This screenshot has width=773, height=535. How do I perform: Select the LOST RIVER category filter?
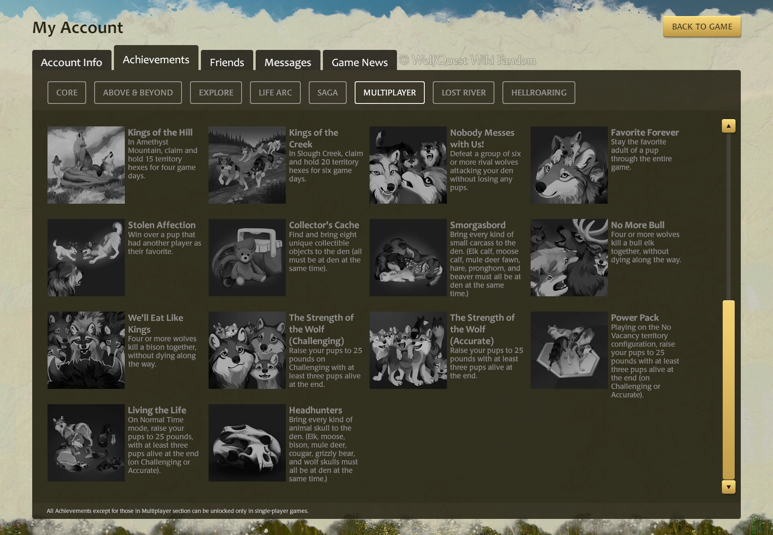click(x=463, y=93)
